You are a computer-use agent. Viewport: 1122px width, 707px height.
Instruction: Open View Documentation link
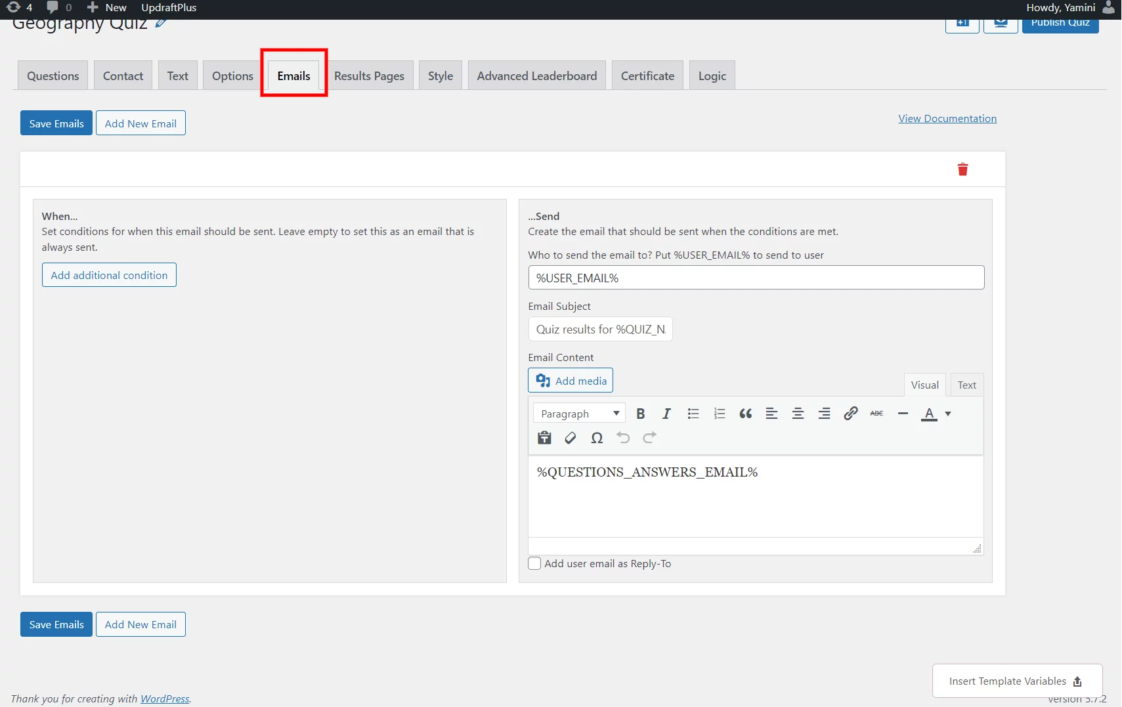tap(947, 119)
